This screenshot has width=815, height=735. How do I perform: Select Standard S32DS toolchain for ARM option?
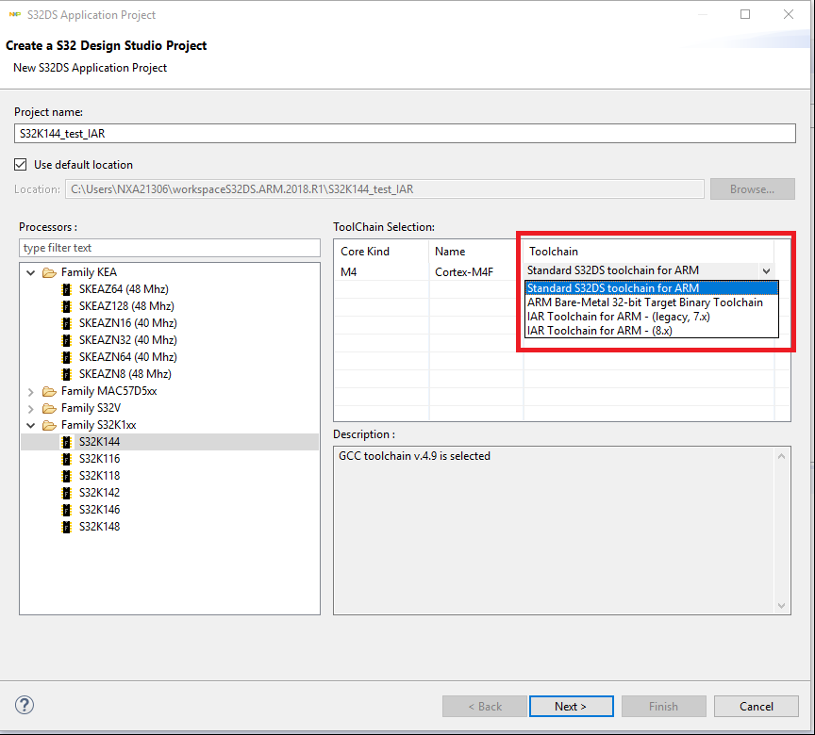coord(651,288)
